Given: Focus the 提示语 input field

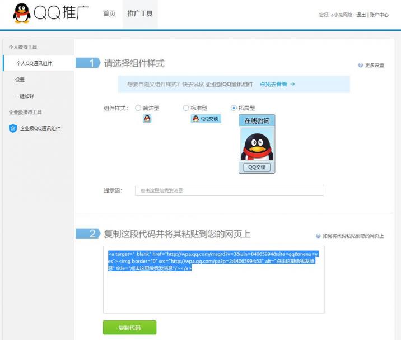Looking at the screenshot, I should pos(230,190).
